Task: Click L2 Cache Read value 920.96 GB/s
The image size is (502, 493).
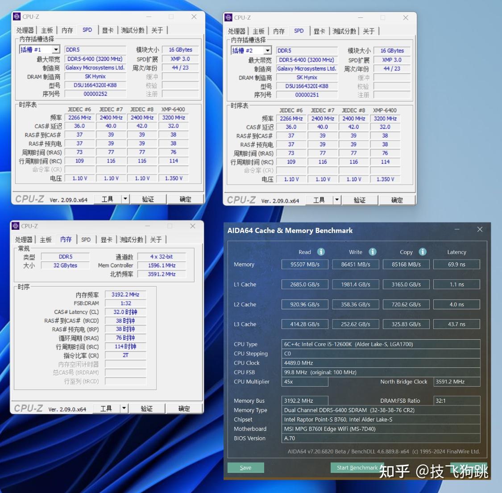Action: pyautogui.click(x=305, y=304)
